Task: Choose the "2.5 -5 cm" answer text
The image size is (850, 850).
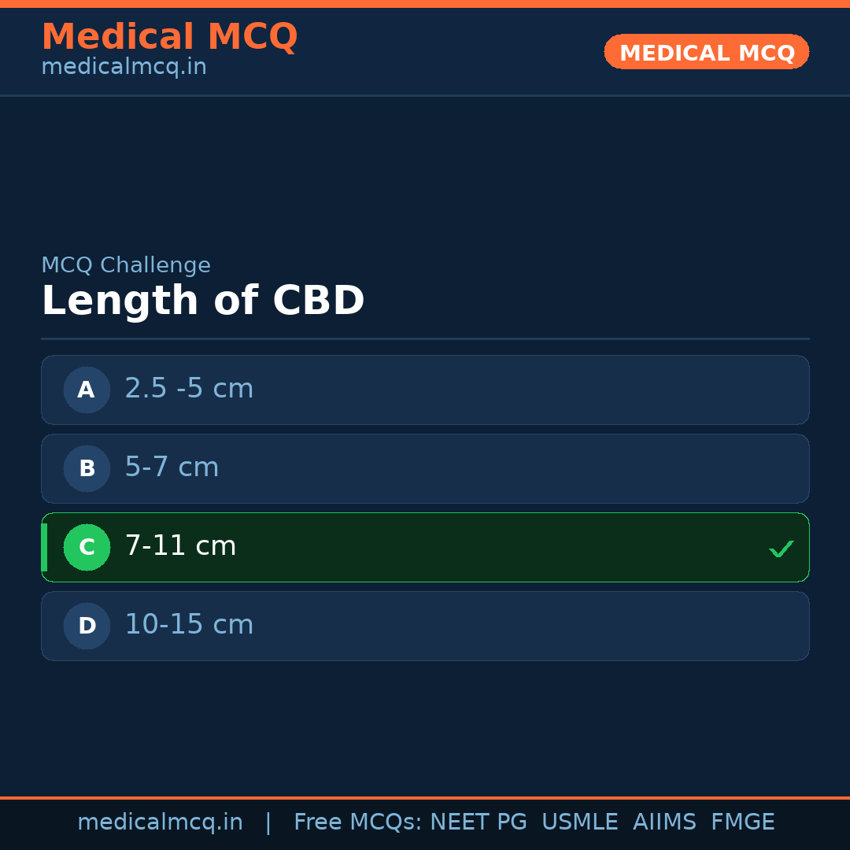Action: coord(189,389)
